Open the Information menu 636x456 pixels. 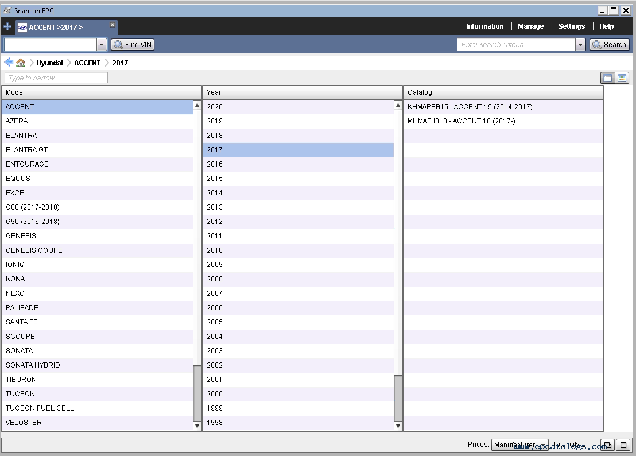(484, 26)
